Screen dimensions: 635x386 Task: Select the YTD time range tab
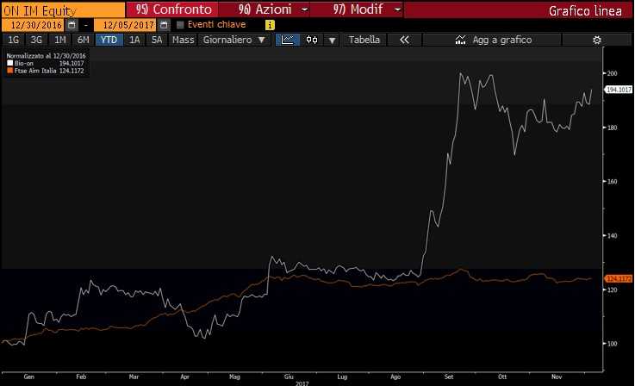pos(109,40)
